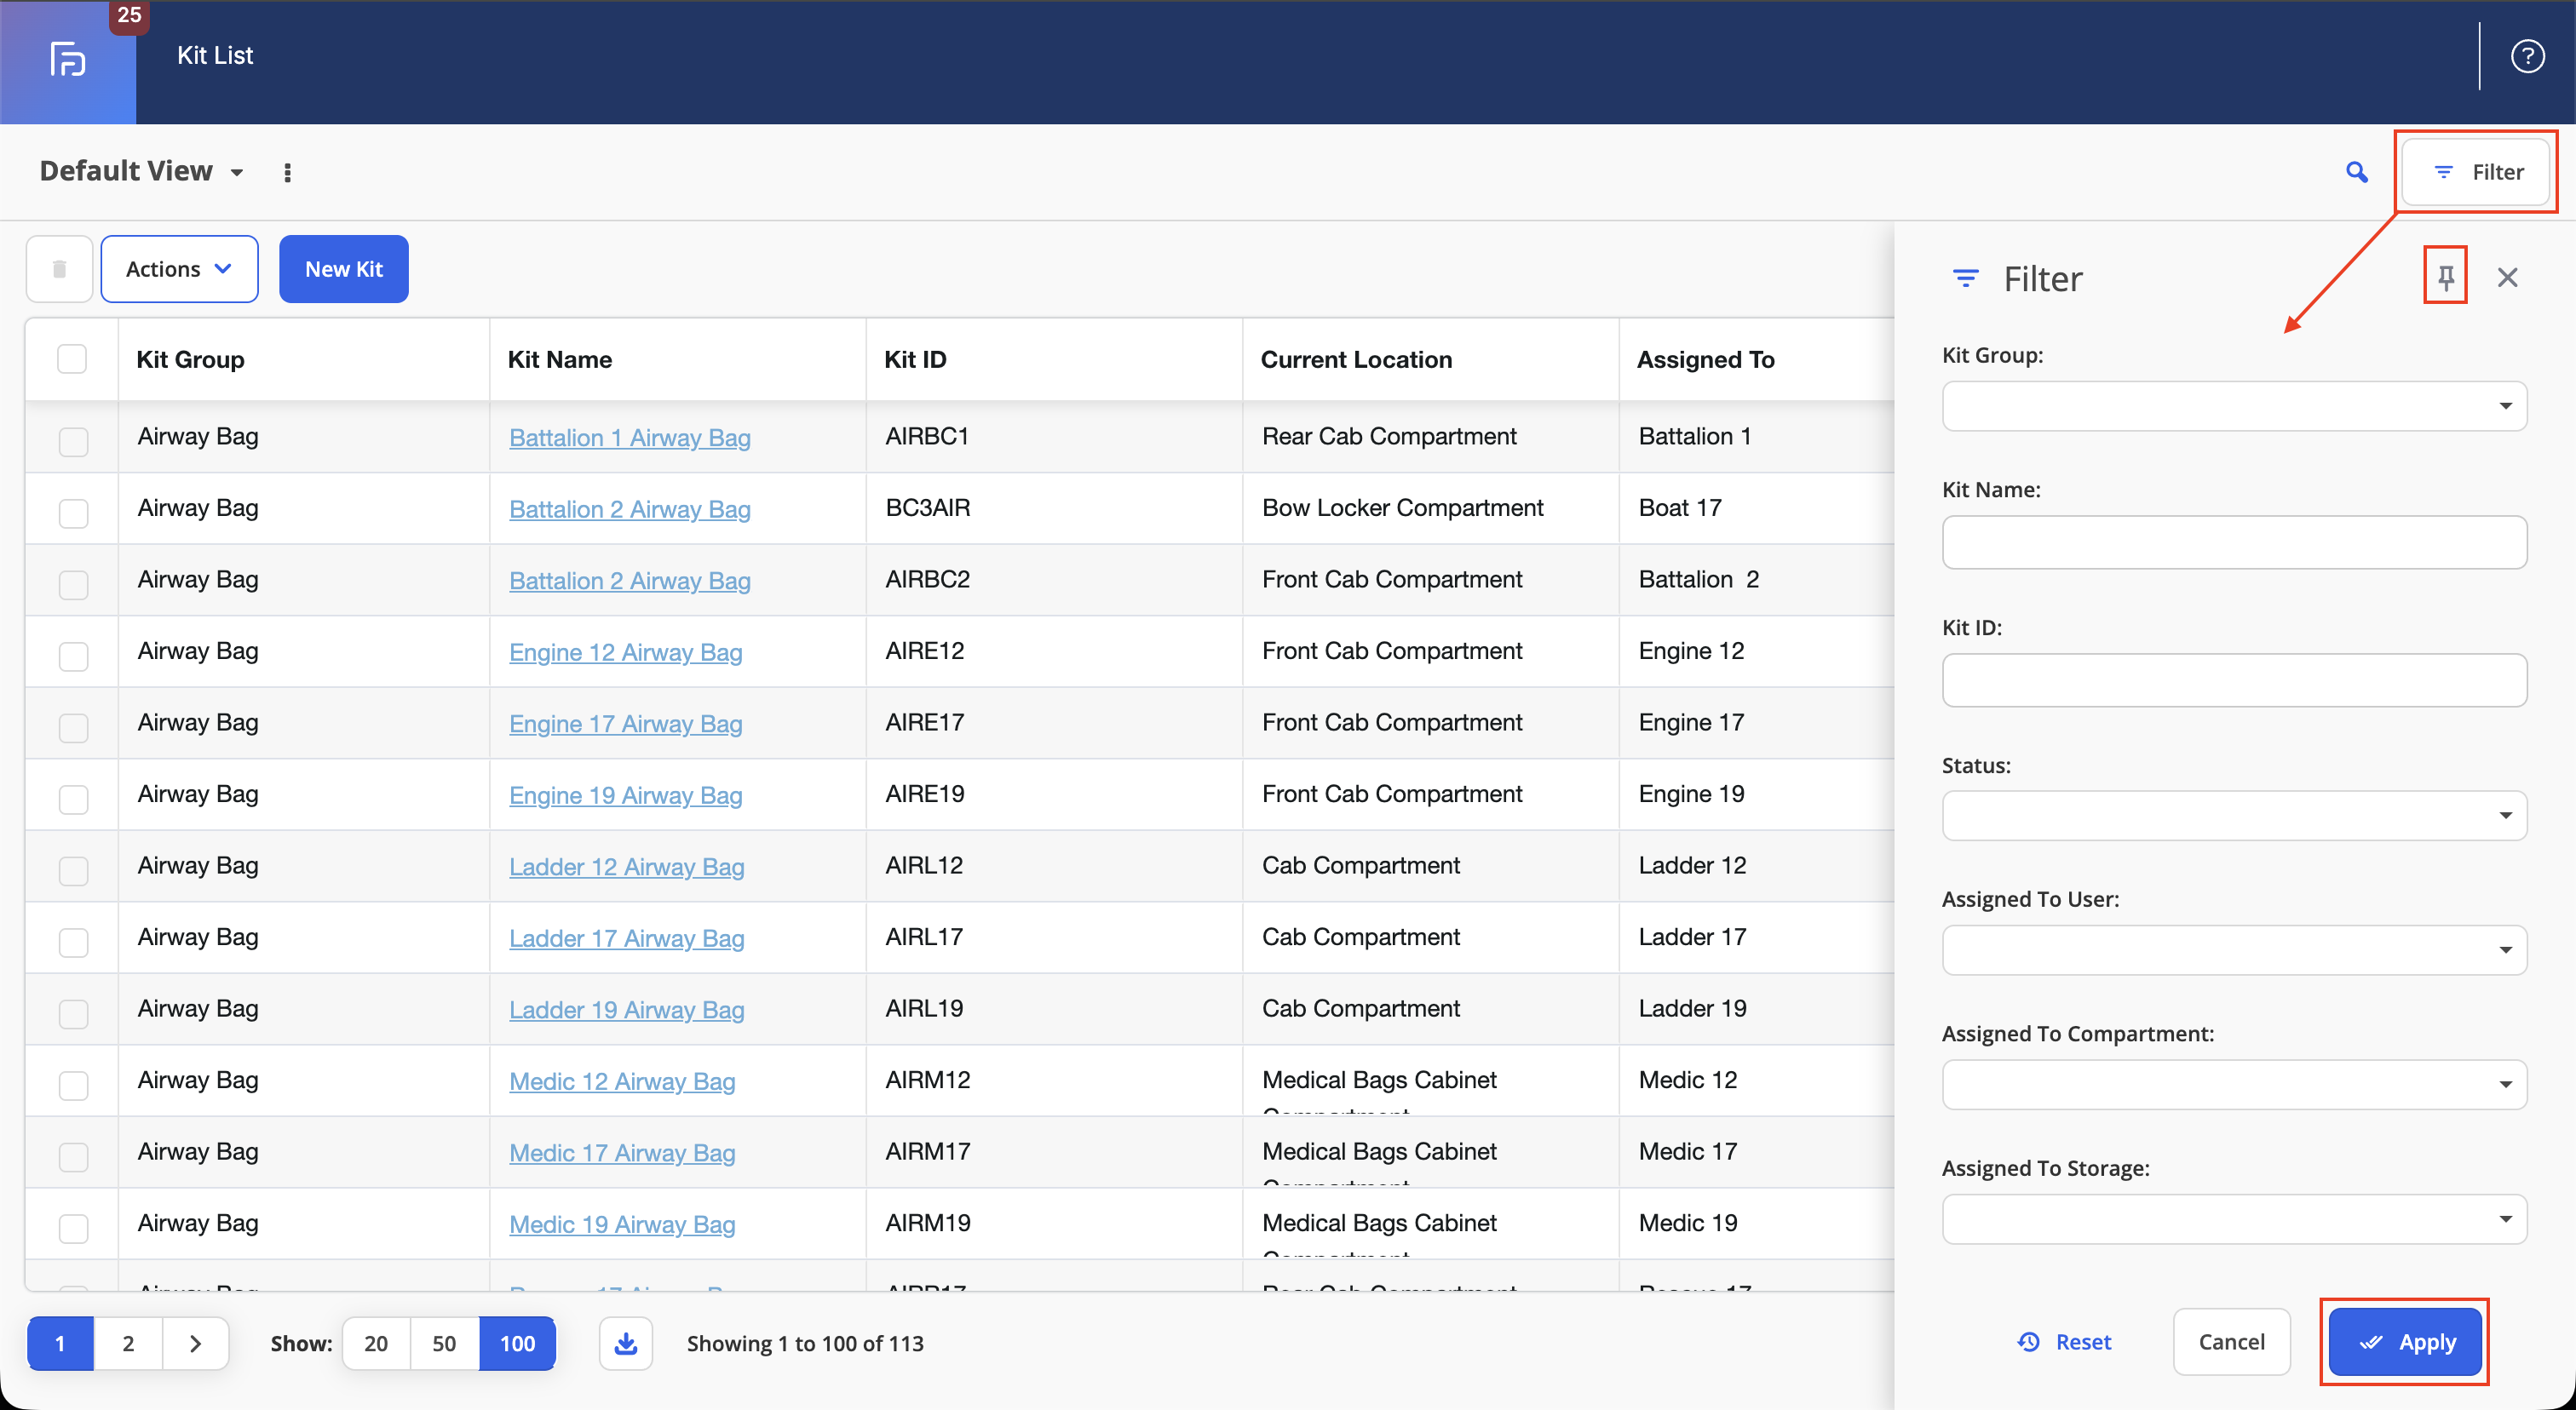Click the download export icon
The image size is (2576, 1410).
coord(626,1343)
